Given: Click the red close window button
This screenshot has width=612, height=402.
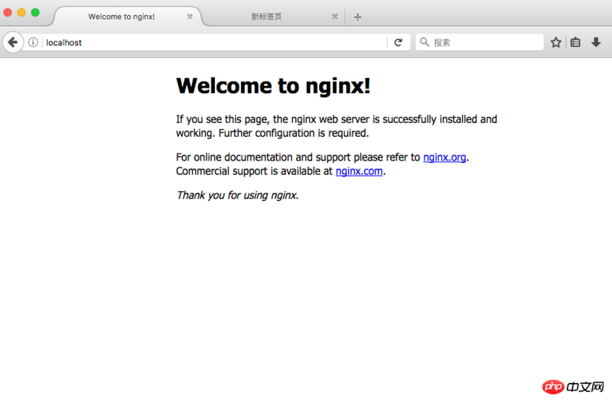Looking at the screenshot, I should (x=8, y=12).
